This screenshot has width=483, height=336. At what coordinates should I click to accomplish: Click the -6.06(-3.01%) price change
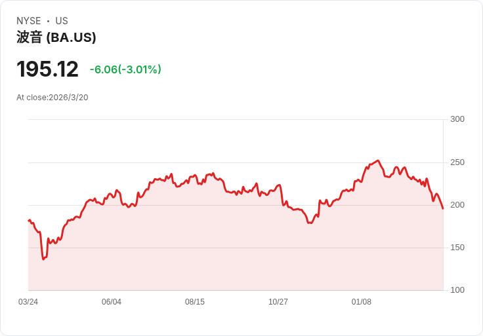point(125,69)
